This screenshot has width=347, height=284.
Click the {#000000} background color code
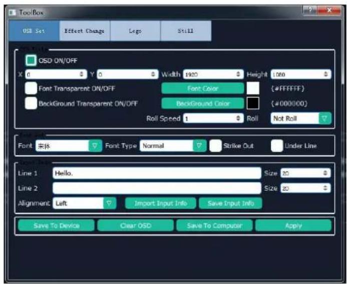(289, 103)
